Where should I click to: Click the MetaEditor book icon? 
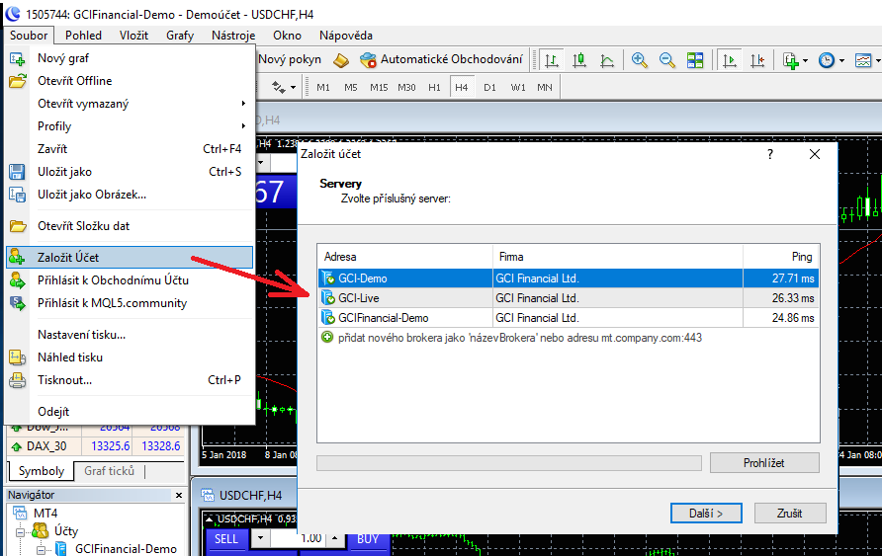coord(341,60)
